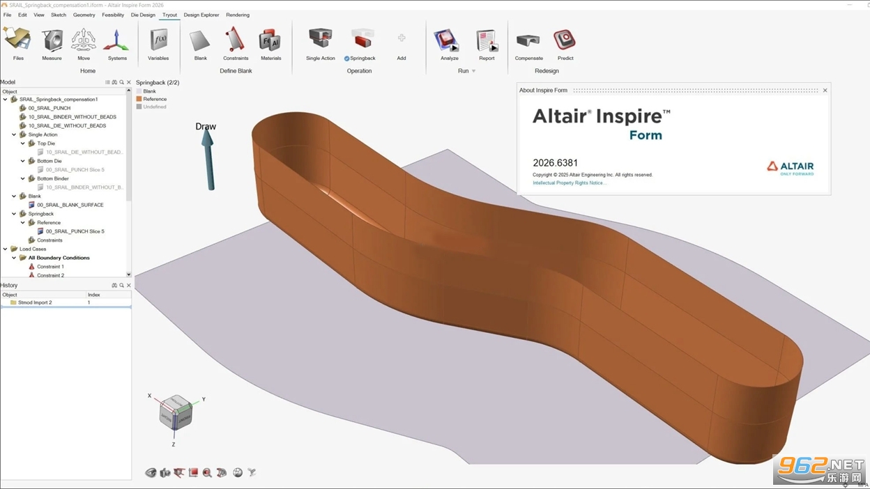Close the About Inspire Form dialog
The height and width of the screenshot is (489, 870).
[825, 90]
